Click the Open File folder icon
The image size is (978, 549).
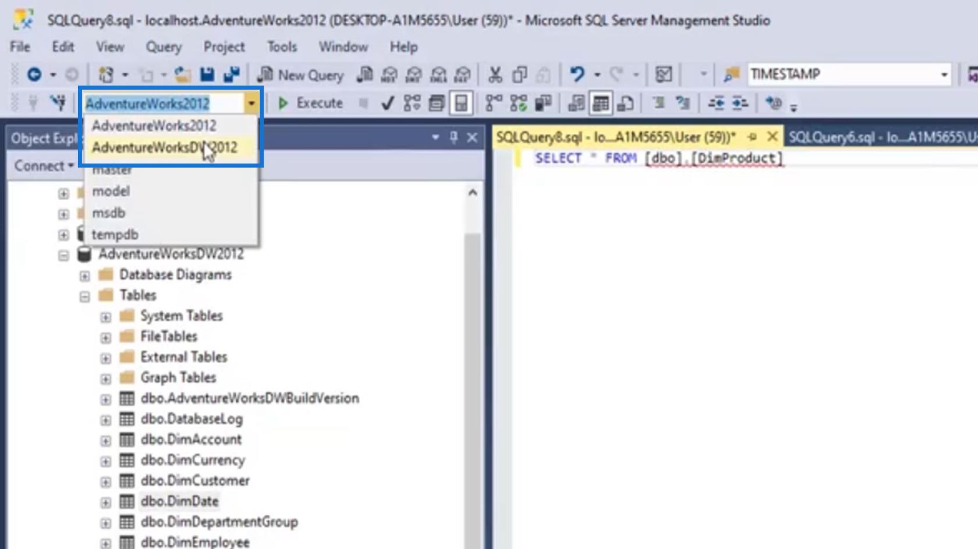183,75
